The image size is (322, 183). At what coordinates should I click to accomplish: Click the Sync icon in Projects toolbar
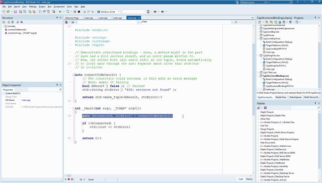276,22
